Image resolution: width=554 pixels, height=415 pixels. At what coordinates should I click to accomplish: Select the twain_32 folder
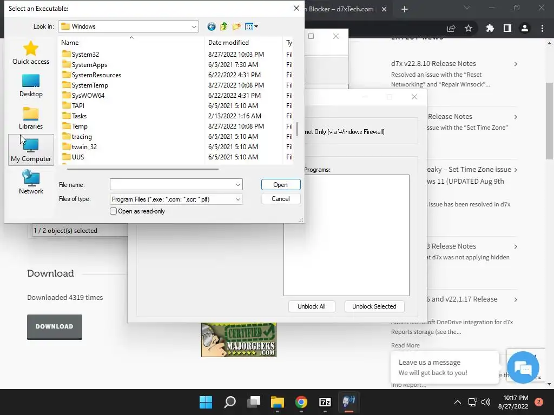click(84, 146)
